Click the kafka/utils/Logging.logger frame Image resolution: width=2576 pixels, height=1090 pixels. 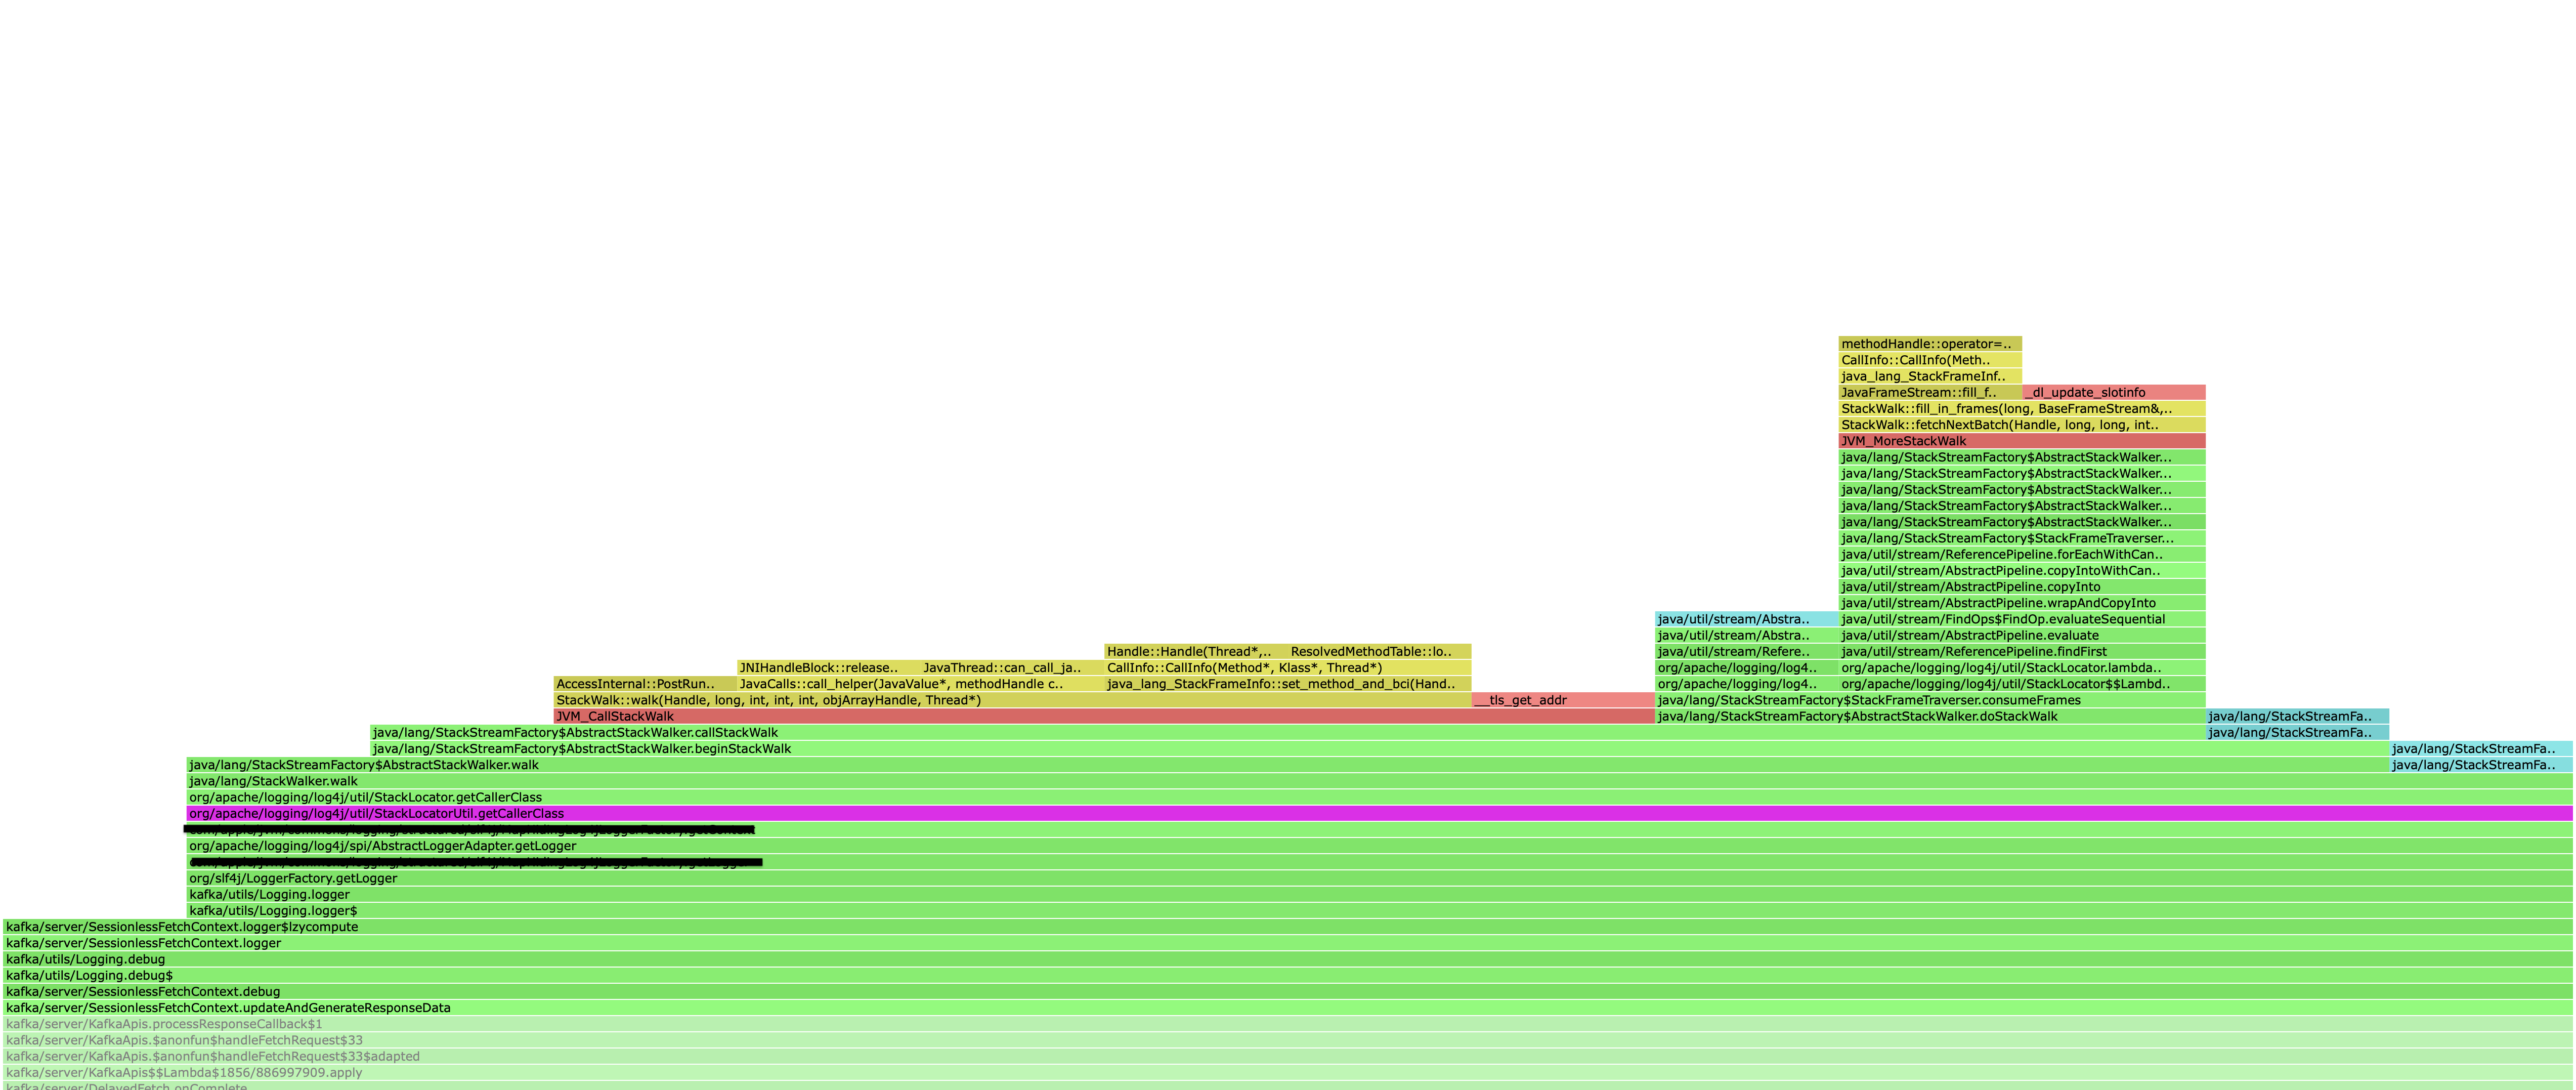(x=1379, y=894)
